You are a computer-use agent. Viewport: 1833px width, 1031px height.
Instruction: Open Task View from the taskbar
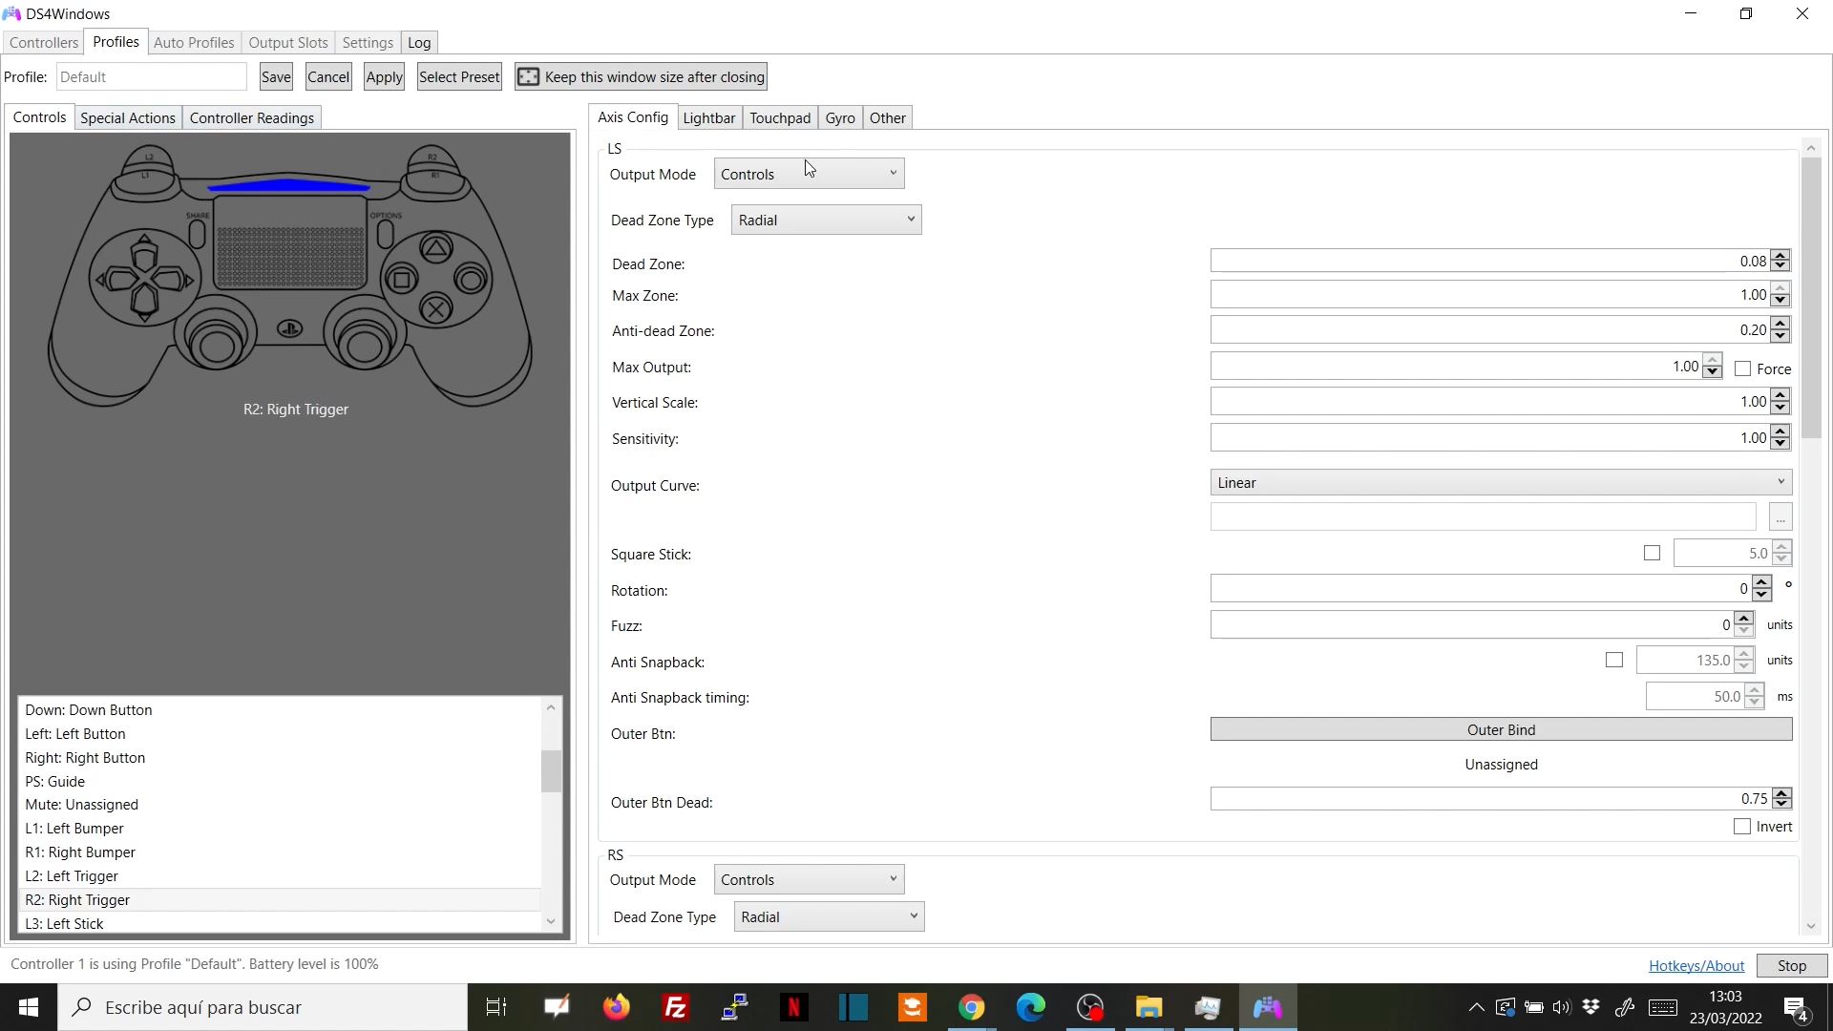(496, 1007)
